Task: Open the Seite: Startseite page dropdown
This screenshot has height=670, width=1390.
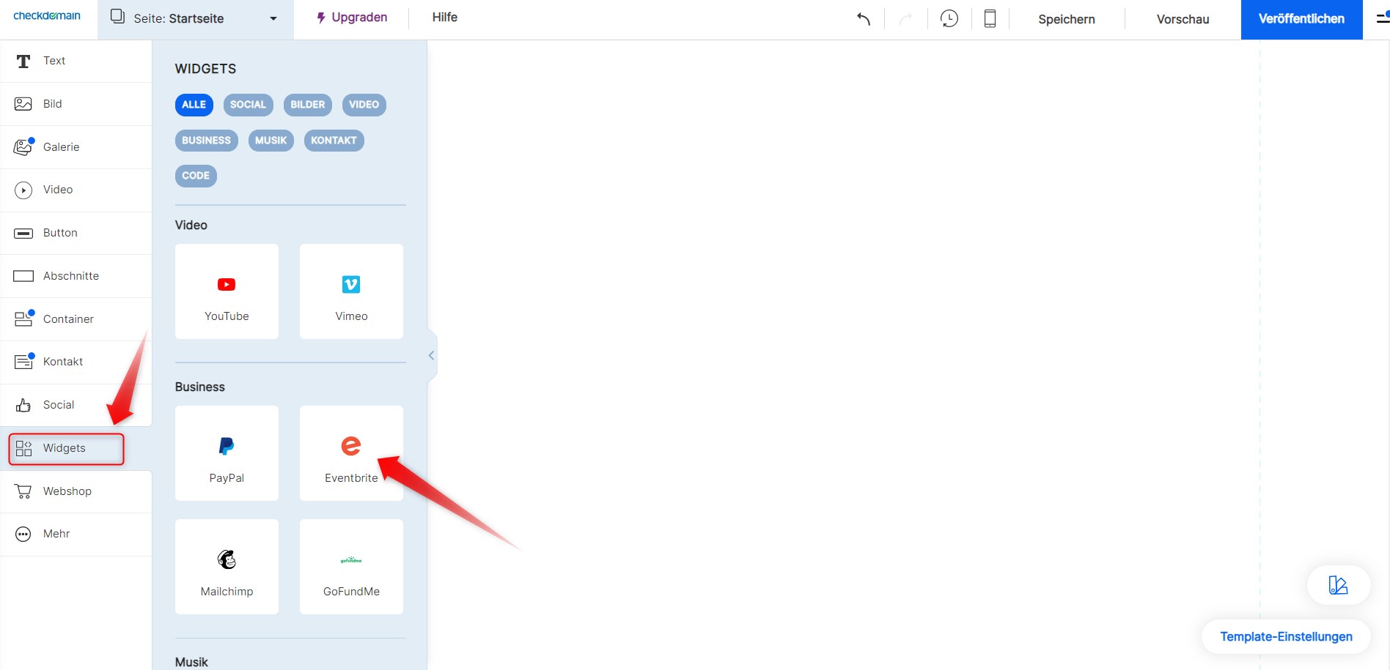Action: pyautogui.click(x=194, y=18)
